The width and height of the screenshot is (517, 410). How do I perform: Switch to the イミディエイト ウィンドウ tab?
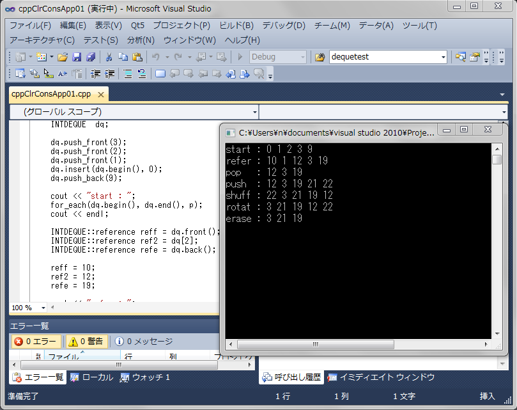pyautogui.click(x=381, y=377)
